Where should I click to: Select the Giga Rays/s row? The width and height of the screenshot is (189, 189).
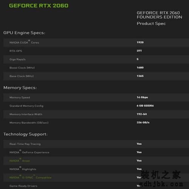coord(96,59)
